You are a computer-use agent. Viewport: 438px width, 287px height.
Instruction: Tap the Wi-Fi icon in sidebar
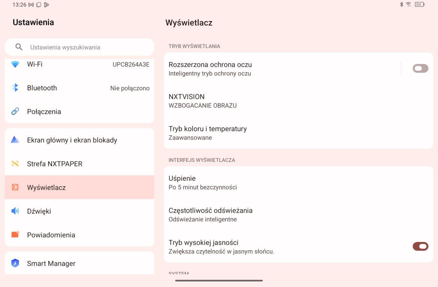pyautogui.click(x=15, y=64)
